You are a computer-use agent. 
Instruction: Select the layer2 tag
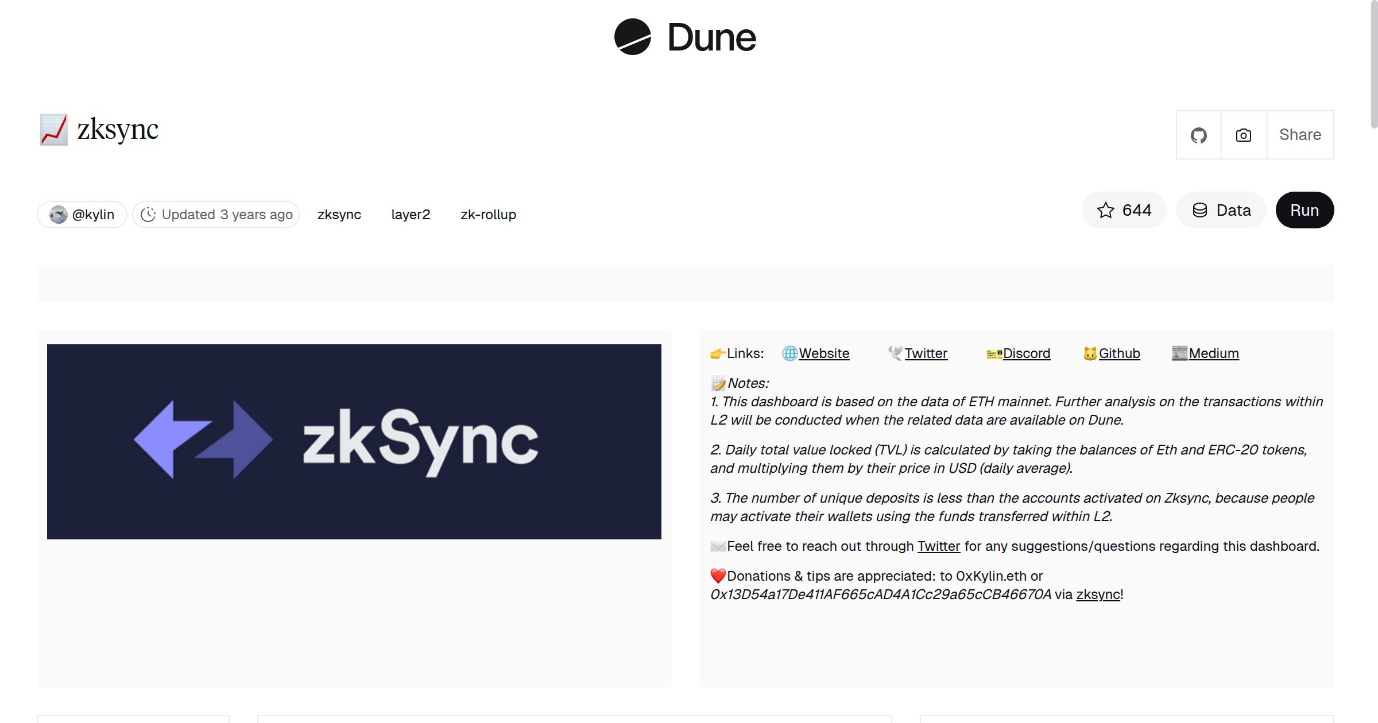tap(411, 214)
